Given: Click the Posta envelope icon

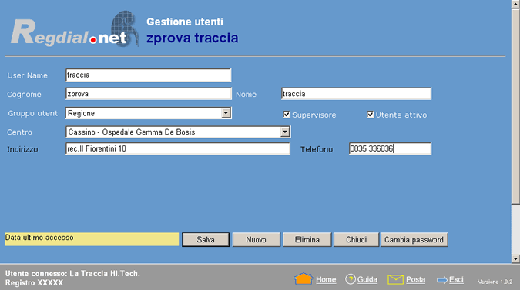Looking at the screenshot, I should [x=395, y=279].
